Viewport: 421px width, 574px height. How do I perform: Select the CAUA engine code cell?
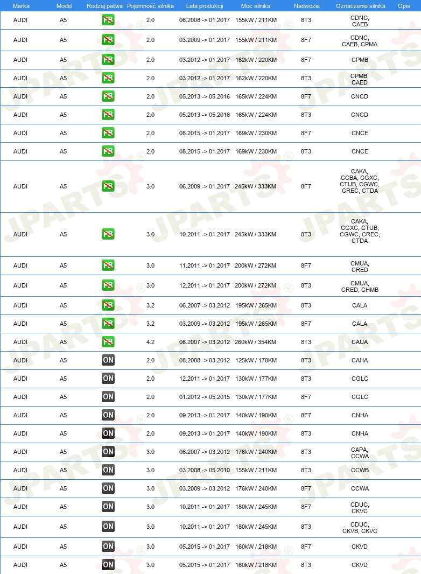[x=360, y=342]
